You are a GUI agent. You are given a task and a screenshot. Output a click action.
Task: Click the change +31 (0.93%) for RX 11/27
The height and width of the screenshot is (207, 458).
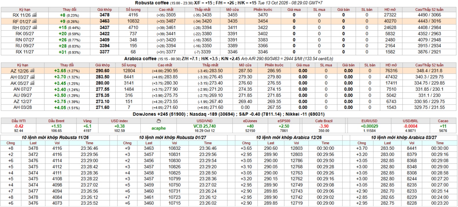(69, 52)
